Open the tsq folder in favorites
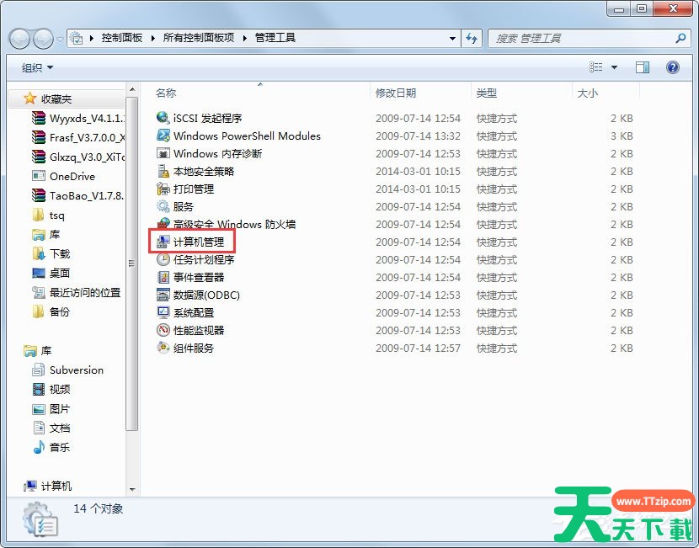The height and width of the screenshot is (548, 699). pos(48,215)
